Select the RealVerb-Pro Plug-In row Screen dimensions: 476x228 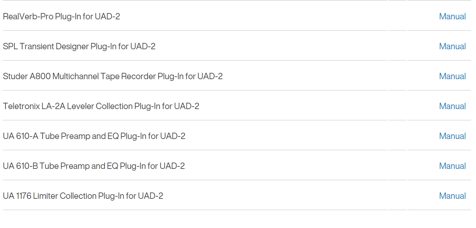tap(61, 16)
